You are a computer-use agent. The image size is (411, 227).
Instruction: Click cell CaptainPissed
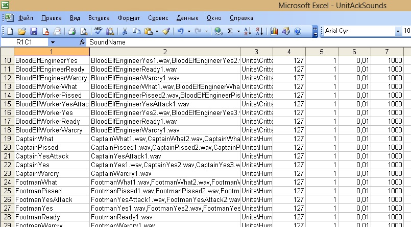coord(52,147)
